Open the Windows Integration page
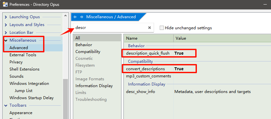 (x=29, y=84)
